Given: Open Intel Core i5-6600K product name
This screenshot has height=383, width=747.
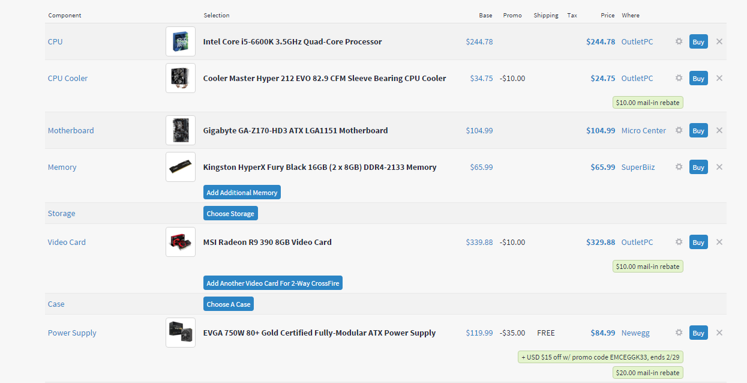Looking at the screenshot, I should coord(293,41).
